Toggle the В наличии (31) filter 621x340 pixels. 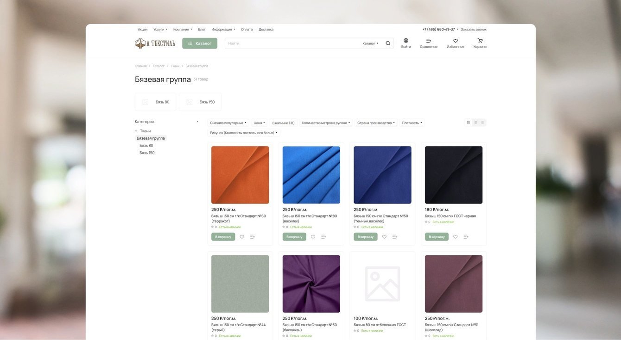[x=283, y=123]
